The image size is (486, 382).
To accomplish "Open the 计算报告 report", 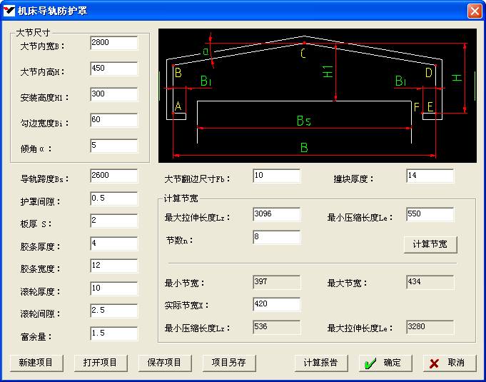I will (x=321, y=363).
